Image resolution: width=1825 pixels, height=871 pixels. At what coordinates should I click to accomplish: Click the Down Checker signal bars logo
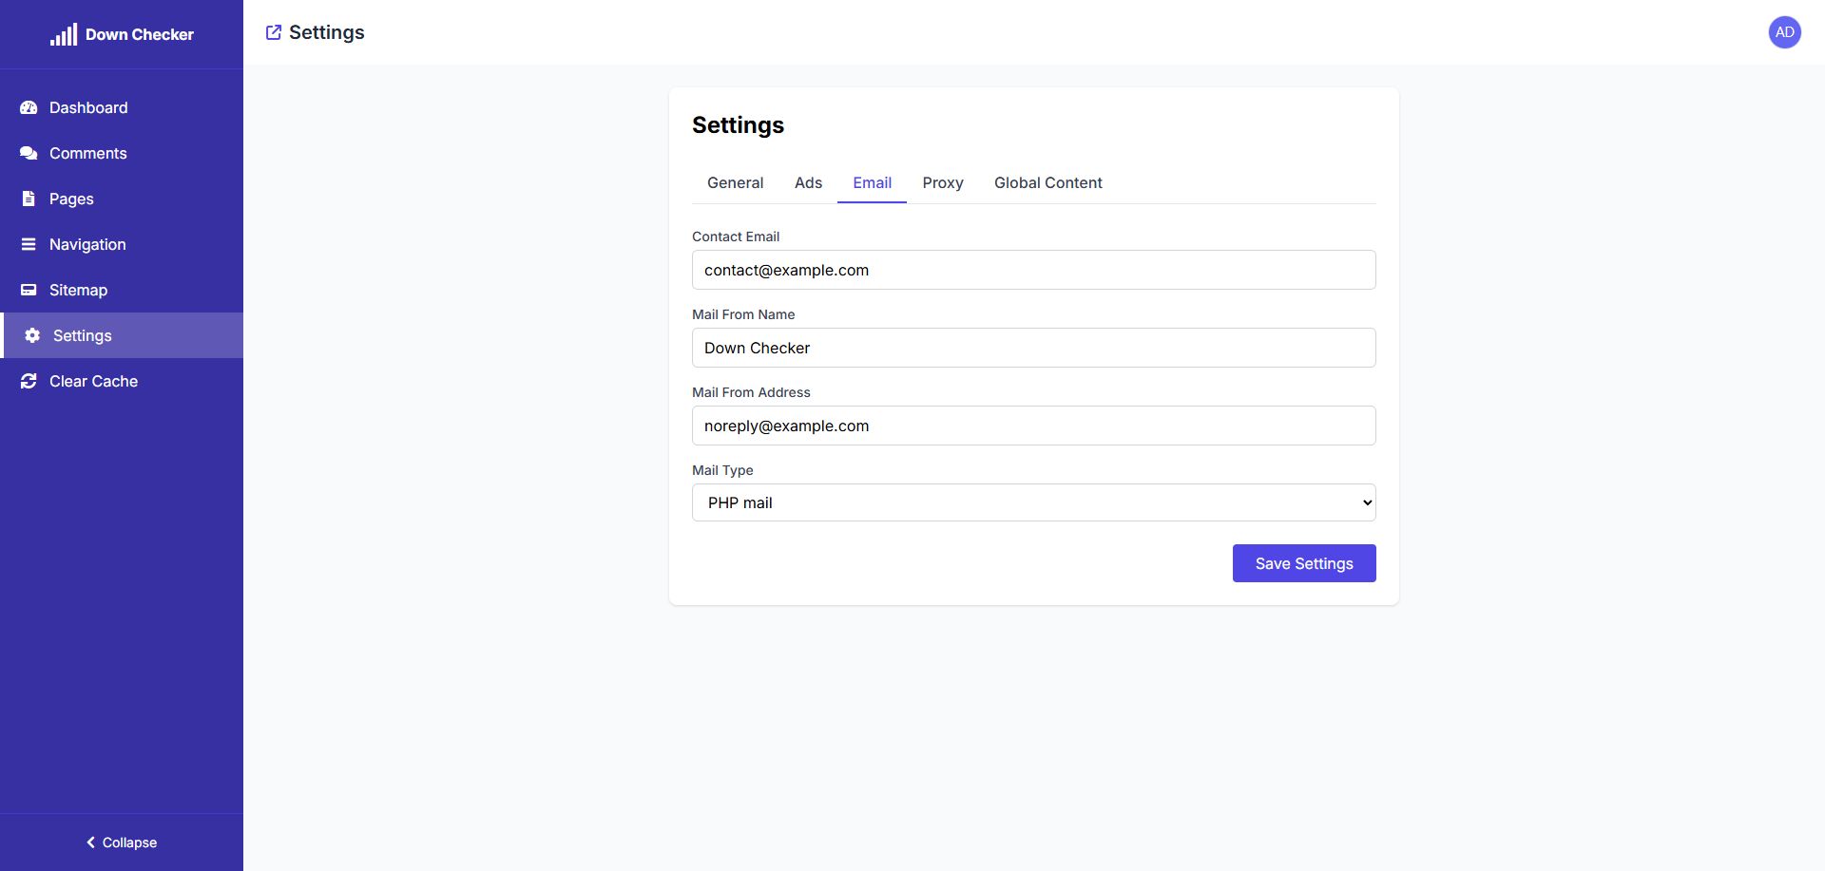point(64,35)
